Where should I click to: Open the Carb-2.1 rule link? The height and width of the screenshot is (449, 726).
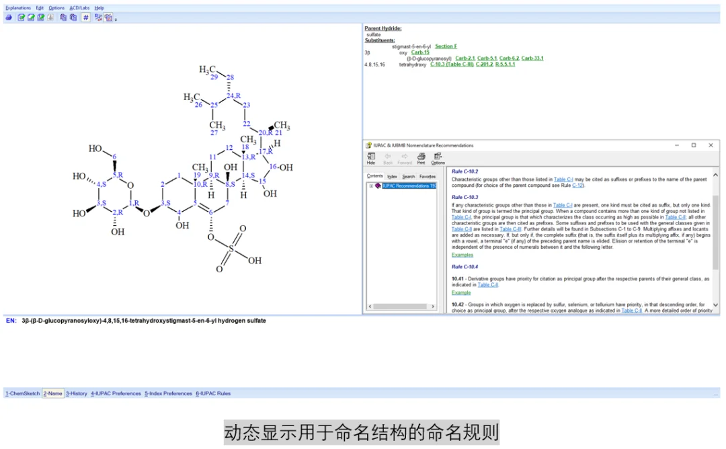coord(465,58)
